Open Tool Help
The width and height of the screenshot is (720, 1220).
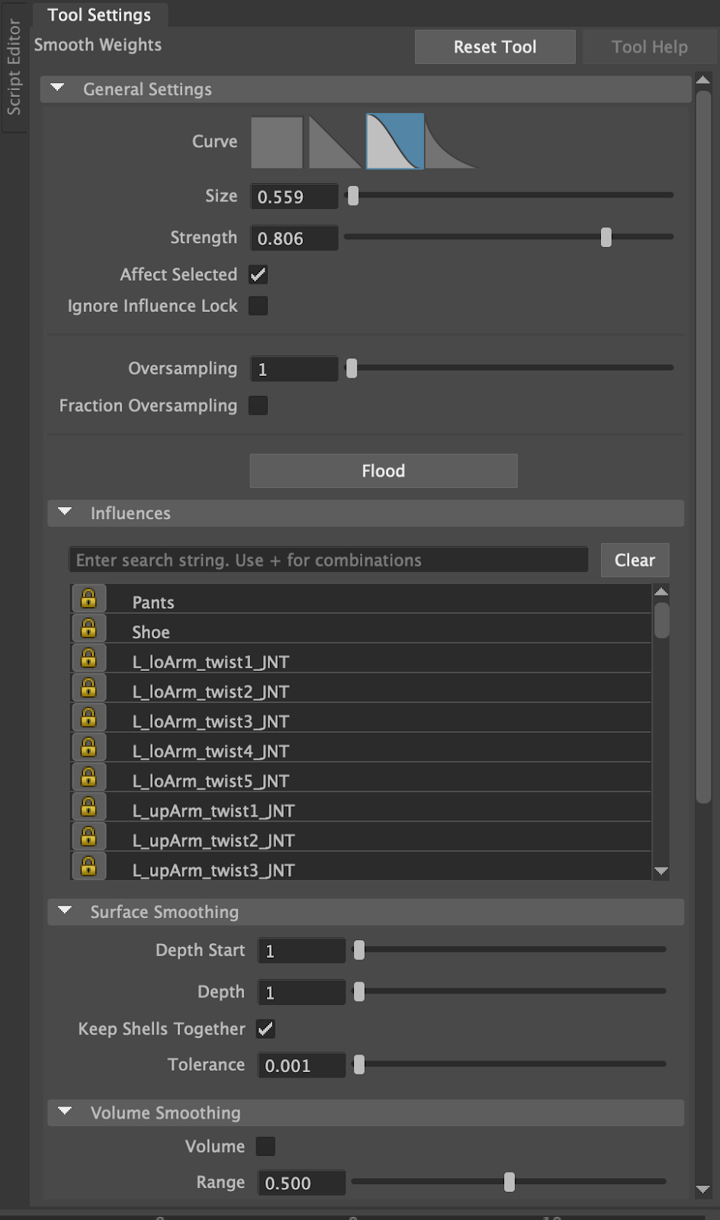(x=649, y=47)
